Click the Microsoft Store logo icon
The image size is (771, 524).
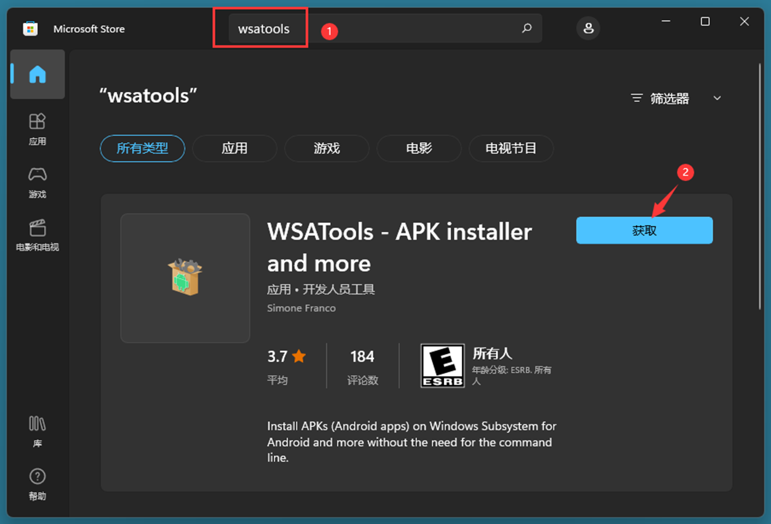30,28
